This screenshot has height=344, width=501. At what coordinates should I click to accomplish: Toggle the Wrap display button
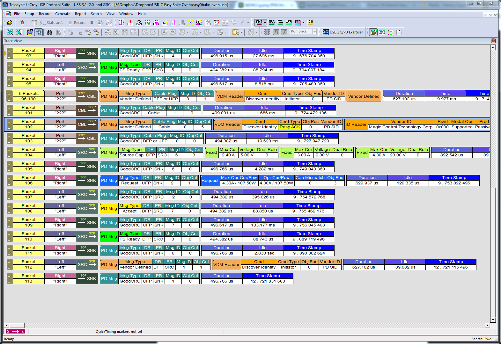coord(38,32)
